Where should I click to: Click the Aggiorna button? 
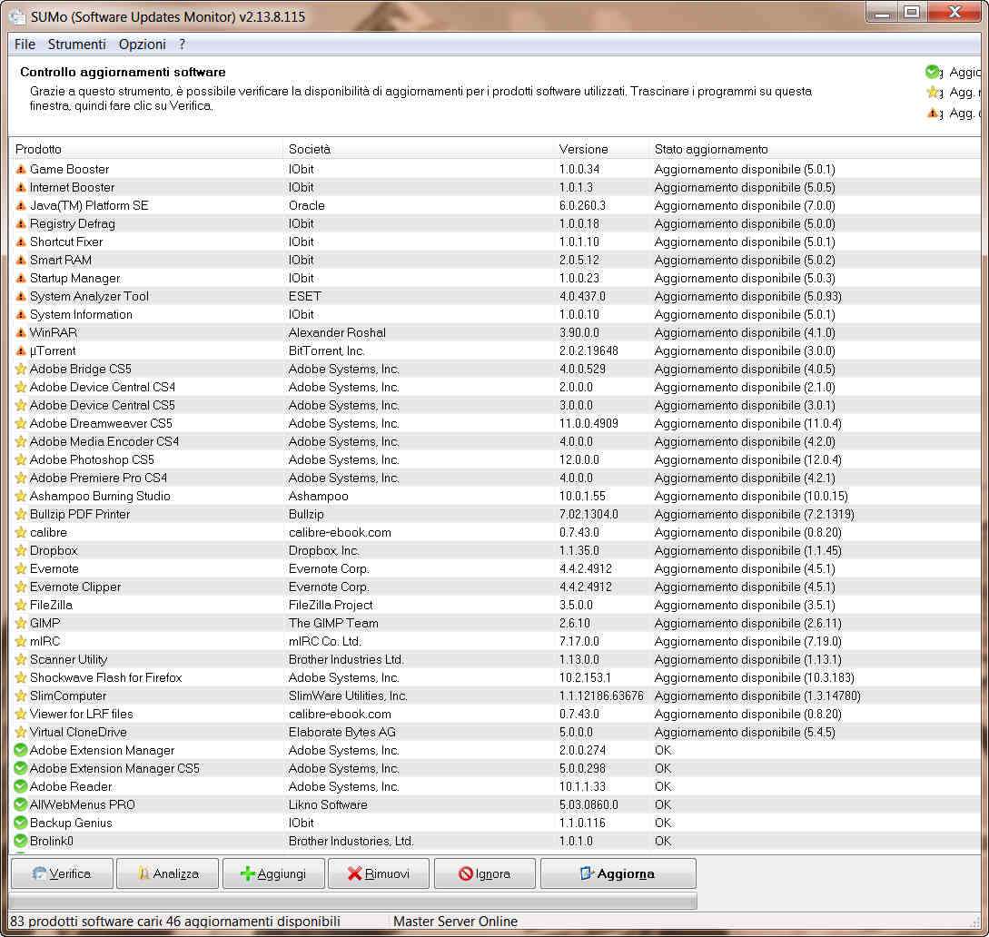point(618,873)
